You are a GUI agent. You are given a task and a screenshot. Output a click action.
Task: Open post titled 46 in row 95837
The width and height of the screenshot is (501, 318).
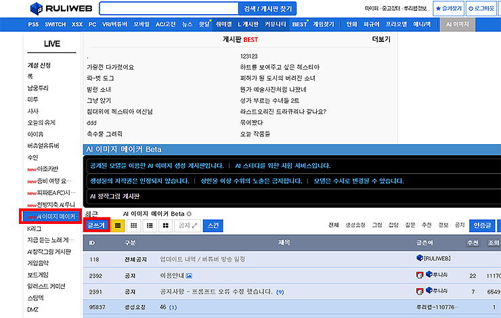[x=163, y=307]
